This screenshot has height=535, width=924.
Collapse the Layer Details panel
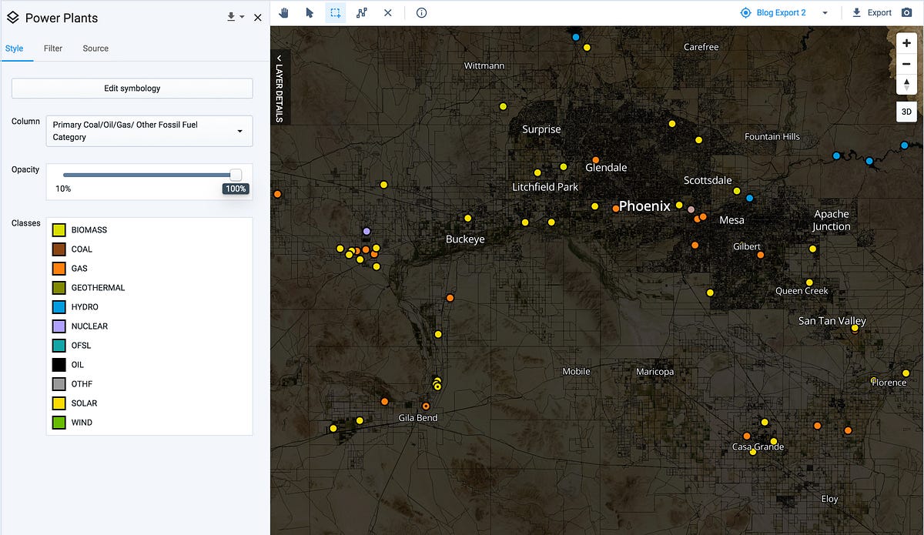click(280, 88)
